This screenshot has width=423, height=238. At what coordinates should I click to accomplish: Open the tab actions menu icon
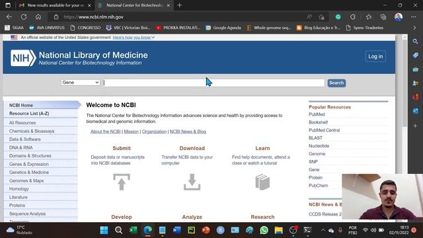pyautogui.click(x=8, y=5)
